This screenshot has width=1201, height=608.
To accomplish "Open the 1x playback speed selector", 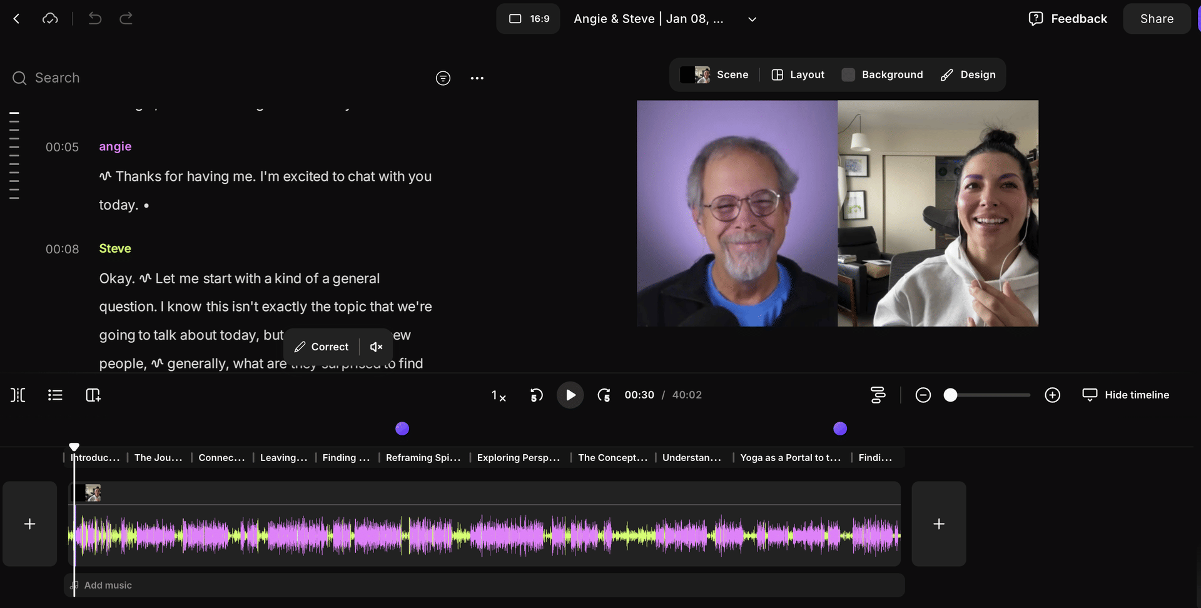I will 499,395.
